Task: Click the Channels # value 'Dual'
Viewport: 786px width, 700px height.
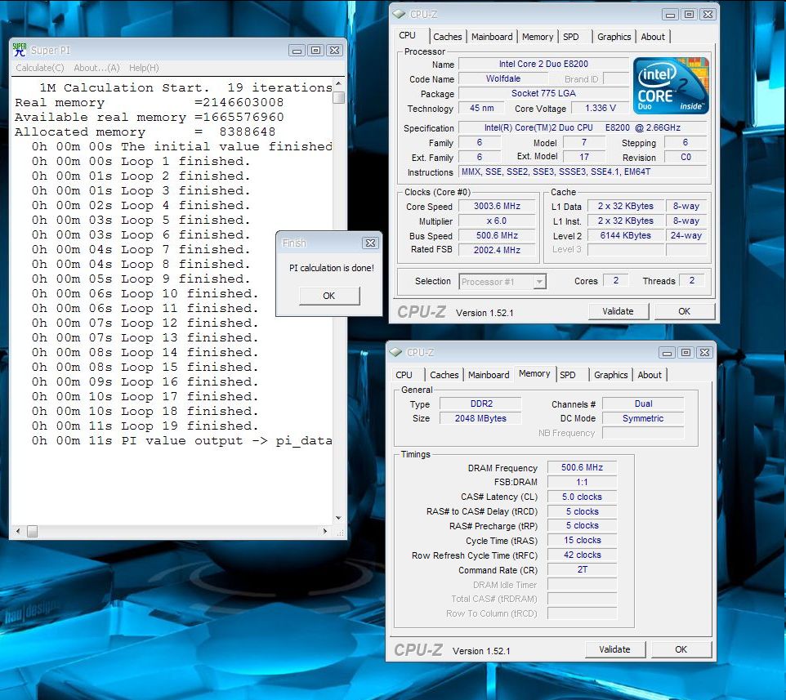Action: pyautogui.click(x=643, y=404)
